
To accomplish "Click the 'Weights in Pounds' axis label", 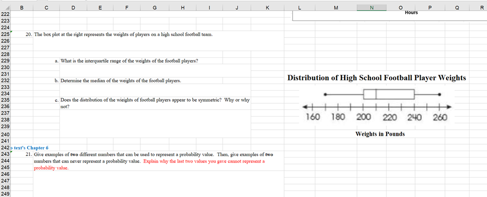I will pyautogui.click(x=380, y=134).
